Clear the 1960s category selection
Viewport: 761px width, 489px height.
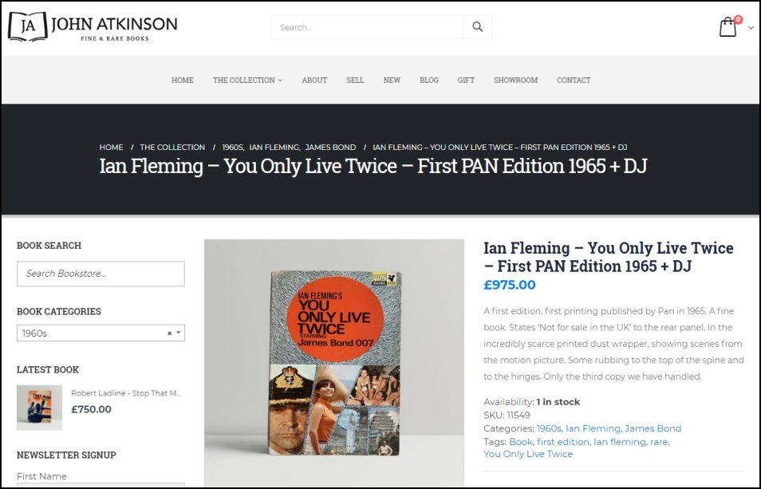[169, 333]
